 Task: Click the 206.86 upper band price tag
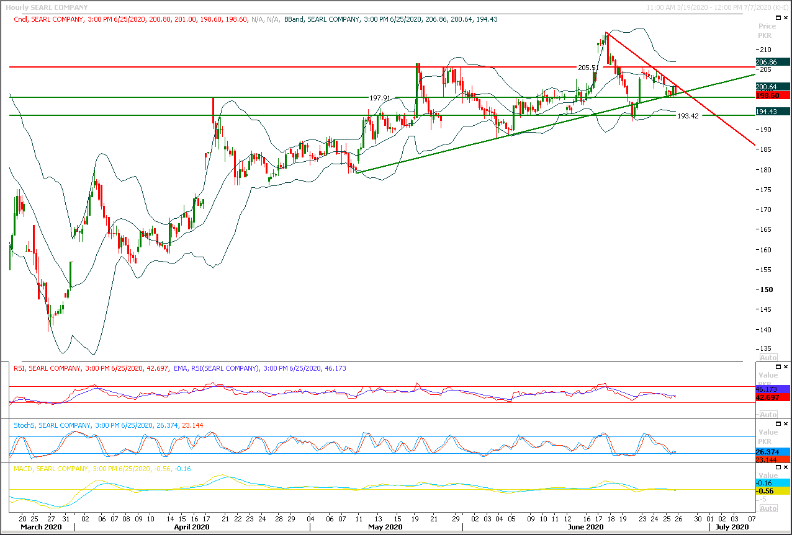pos(772,62)
